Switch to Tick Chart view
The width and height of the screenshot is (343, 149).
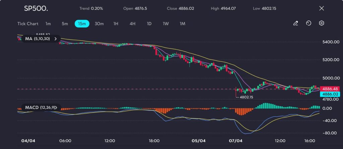coord(27,24)
